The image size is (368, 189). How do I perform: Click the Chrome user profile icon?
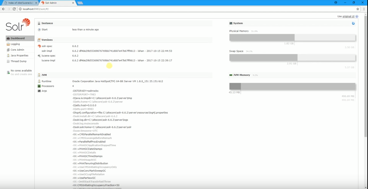(336, 2)
